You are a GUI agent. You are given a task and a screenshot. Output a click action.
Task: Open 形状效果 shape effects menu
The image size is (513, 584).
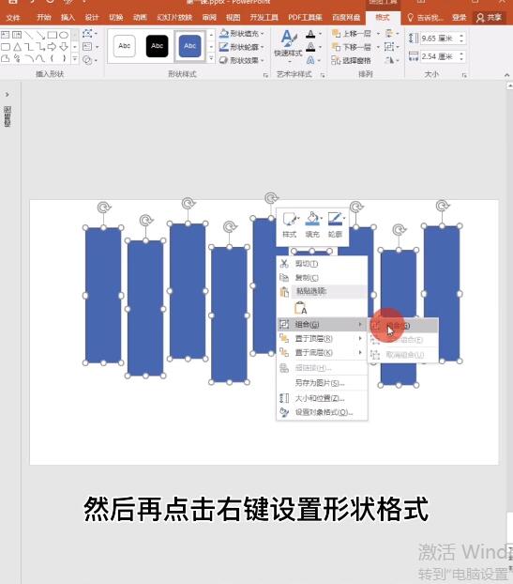242,60
